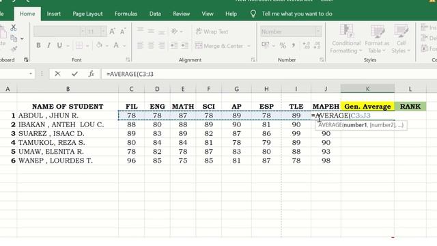Click the Decrease Font Size icon
This screenshot has width=437, height=246.
coord(122,31)
